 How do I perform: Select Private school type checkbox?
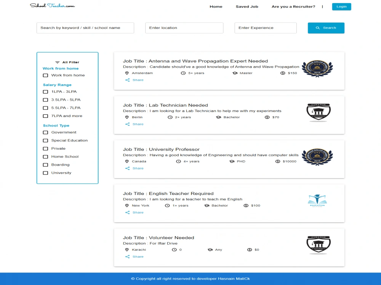click(45, 149)
